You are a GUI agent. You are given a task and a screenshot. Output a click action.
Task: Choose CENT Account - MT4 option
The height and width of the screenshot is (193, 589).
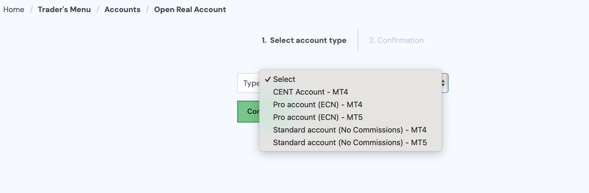[310, 92]
